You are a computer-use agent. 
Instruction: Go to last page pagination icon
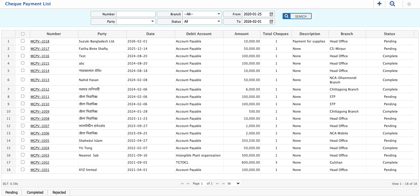(x=223, y=184)
